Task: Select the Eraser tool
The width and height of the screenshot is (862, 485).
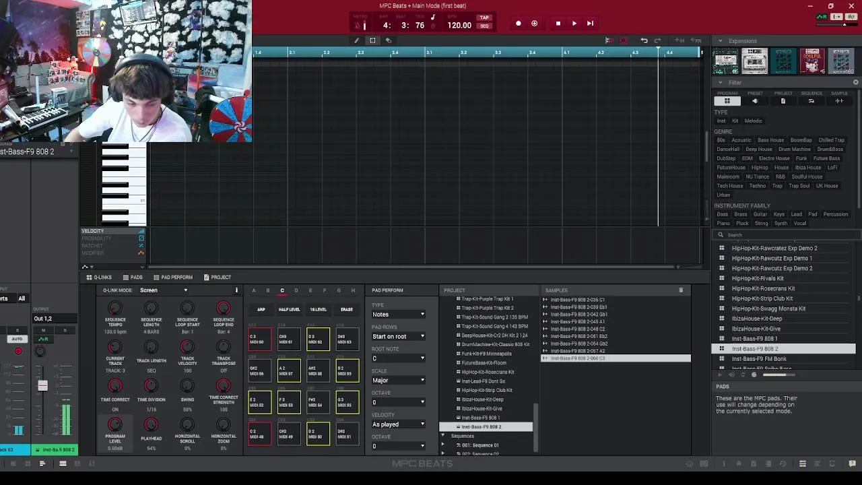Action: [x=388, y=40]
